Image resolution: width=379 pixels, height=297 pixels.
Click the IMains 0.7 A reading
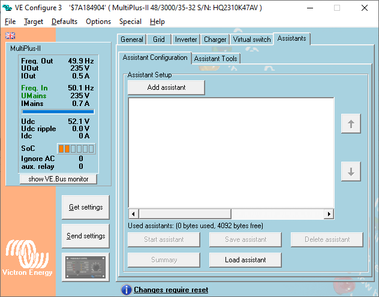click(x=56, y=103)
